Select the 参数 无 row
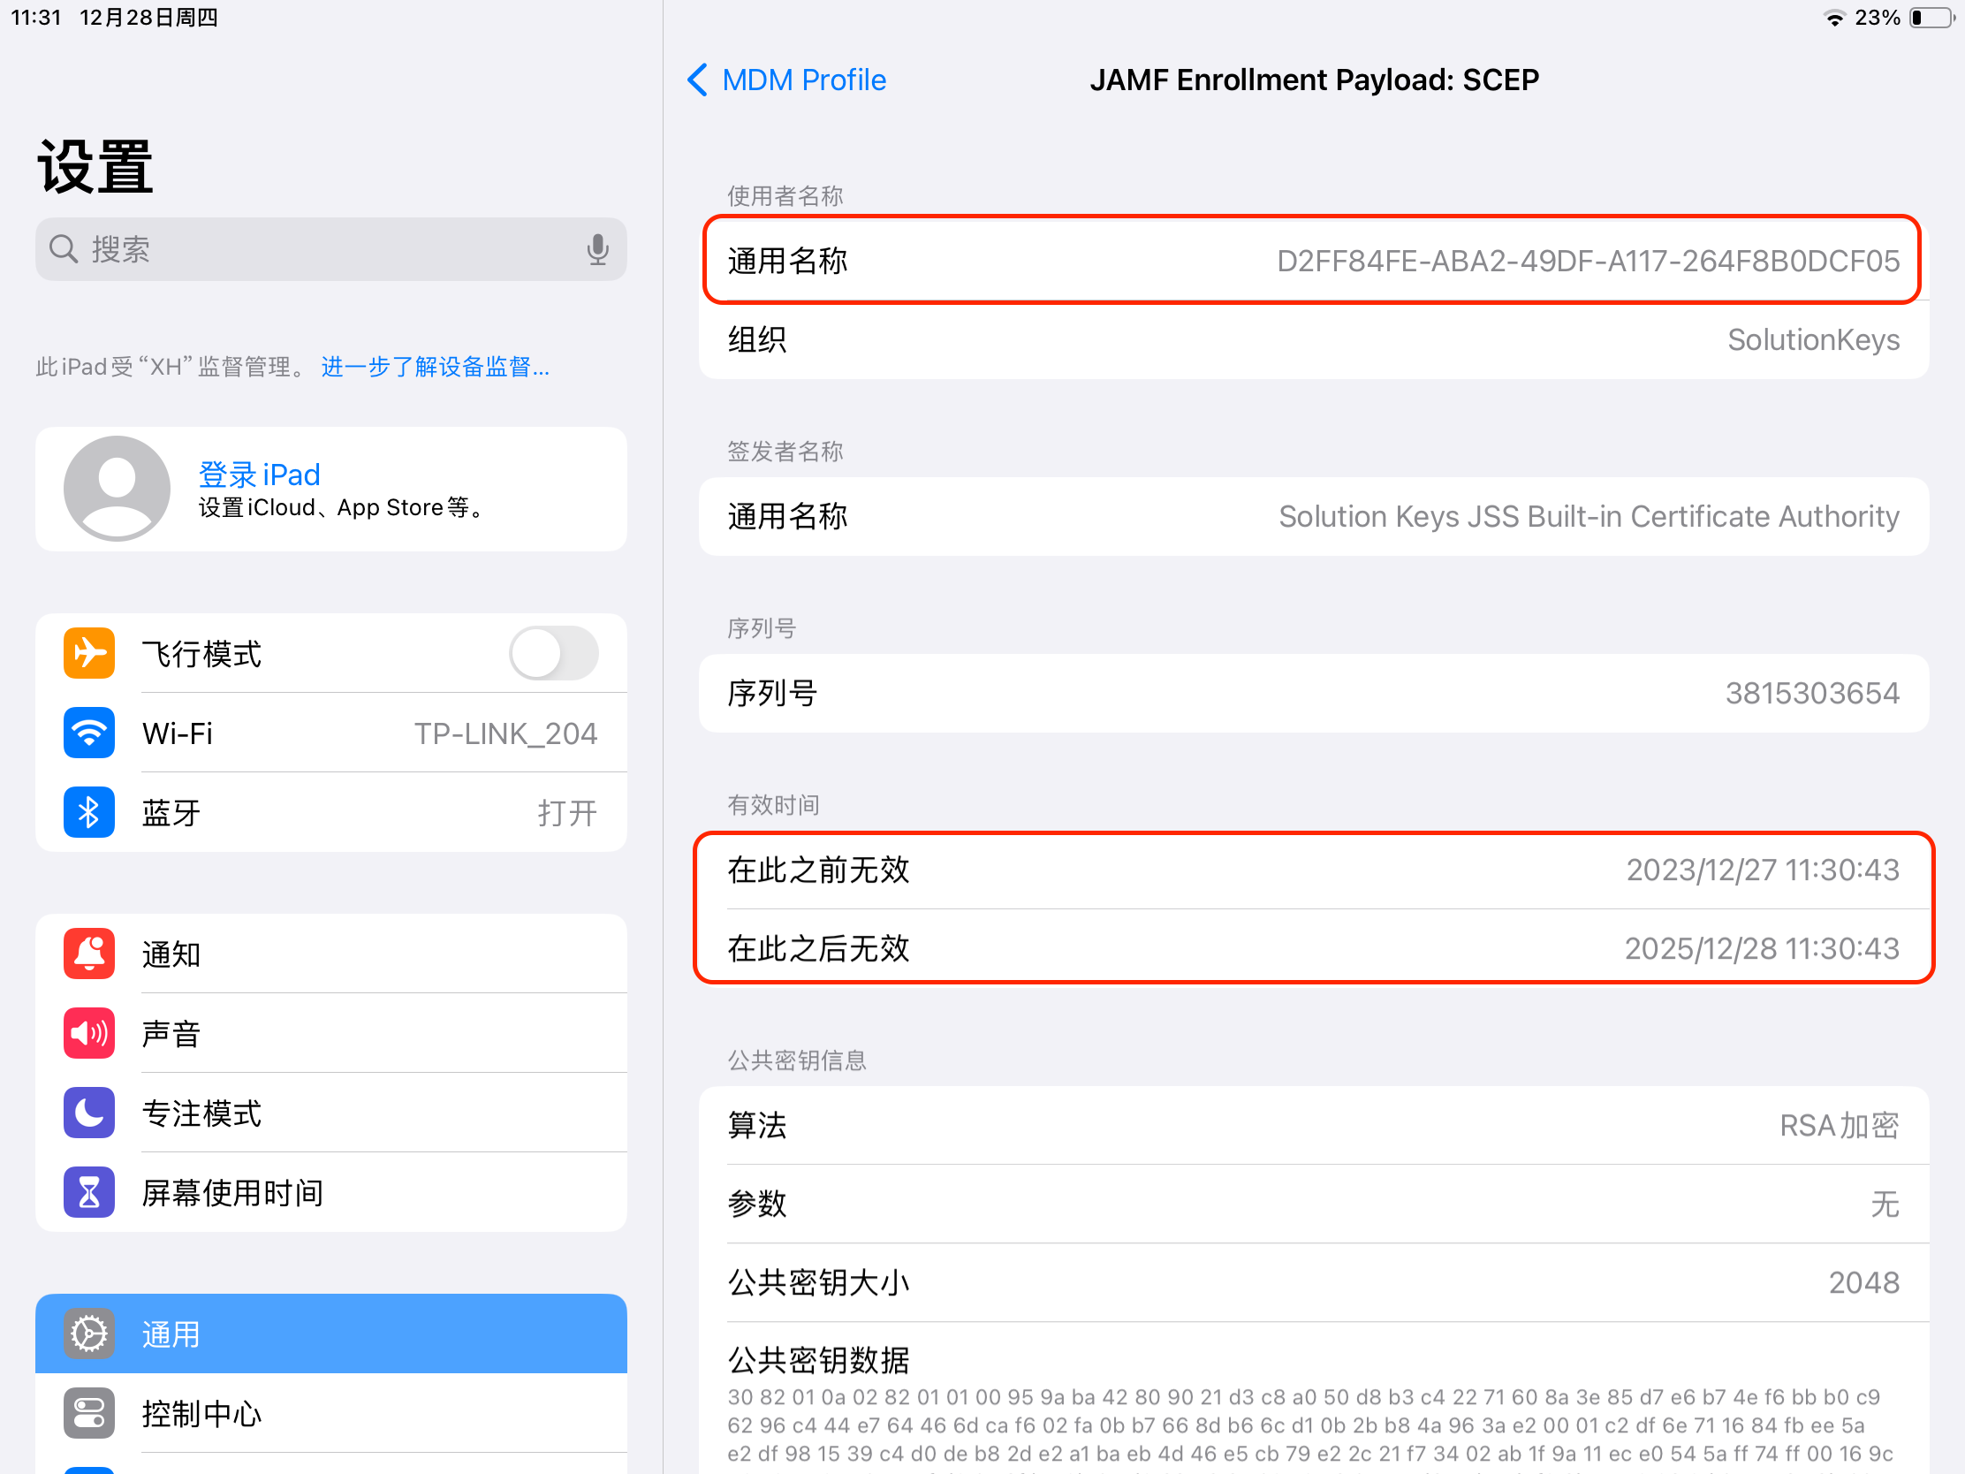The image size is (1965, 1474). 1313,1204
